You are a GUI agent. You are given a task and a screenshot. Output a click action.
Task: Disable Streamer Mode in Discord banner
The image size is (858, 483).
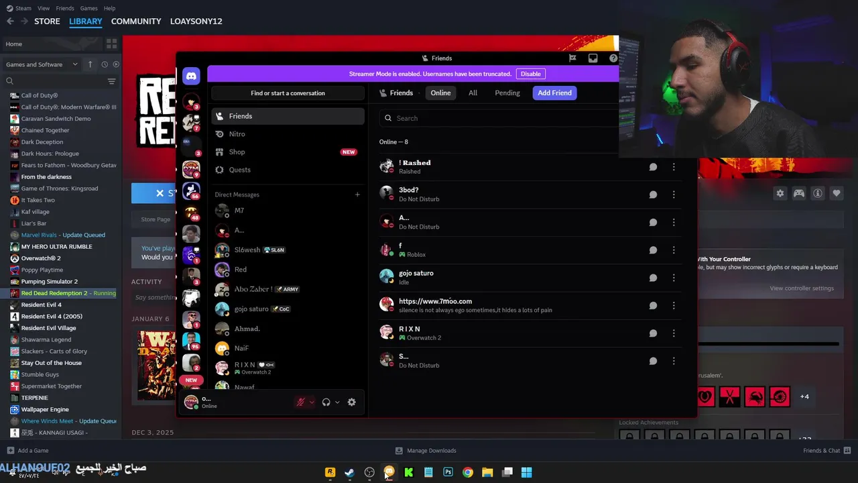click(530, 74)
